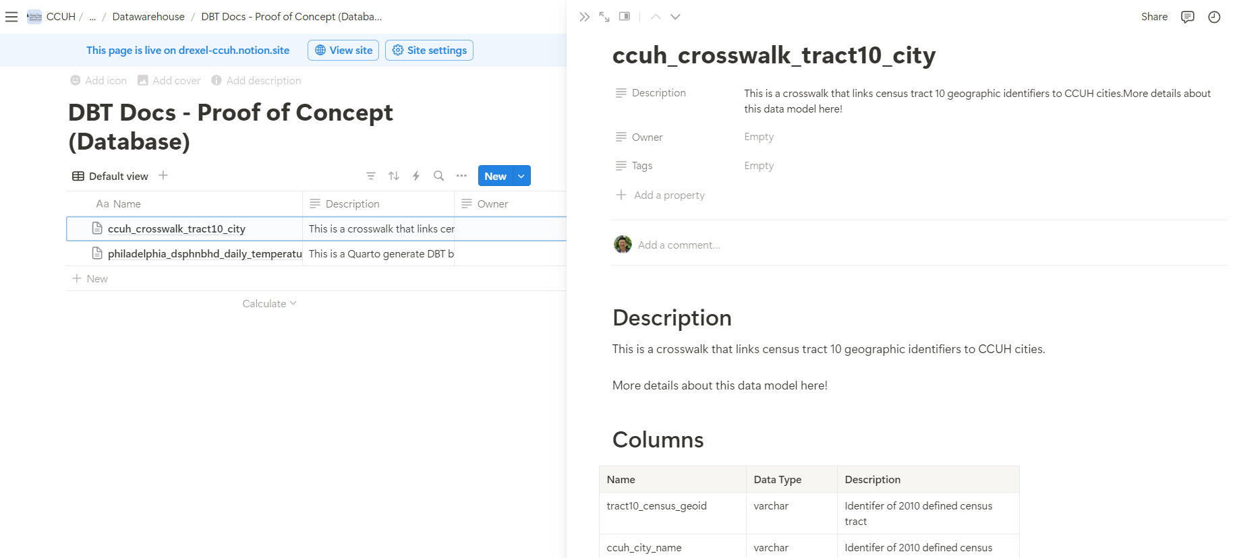Close the side peek with double chevron
This screenshot has width=1233, height=558.
[x=584, y=17]
